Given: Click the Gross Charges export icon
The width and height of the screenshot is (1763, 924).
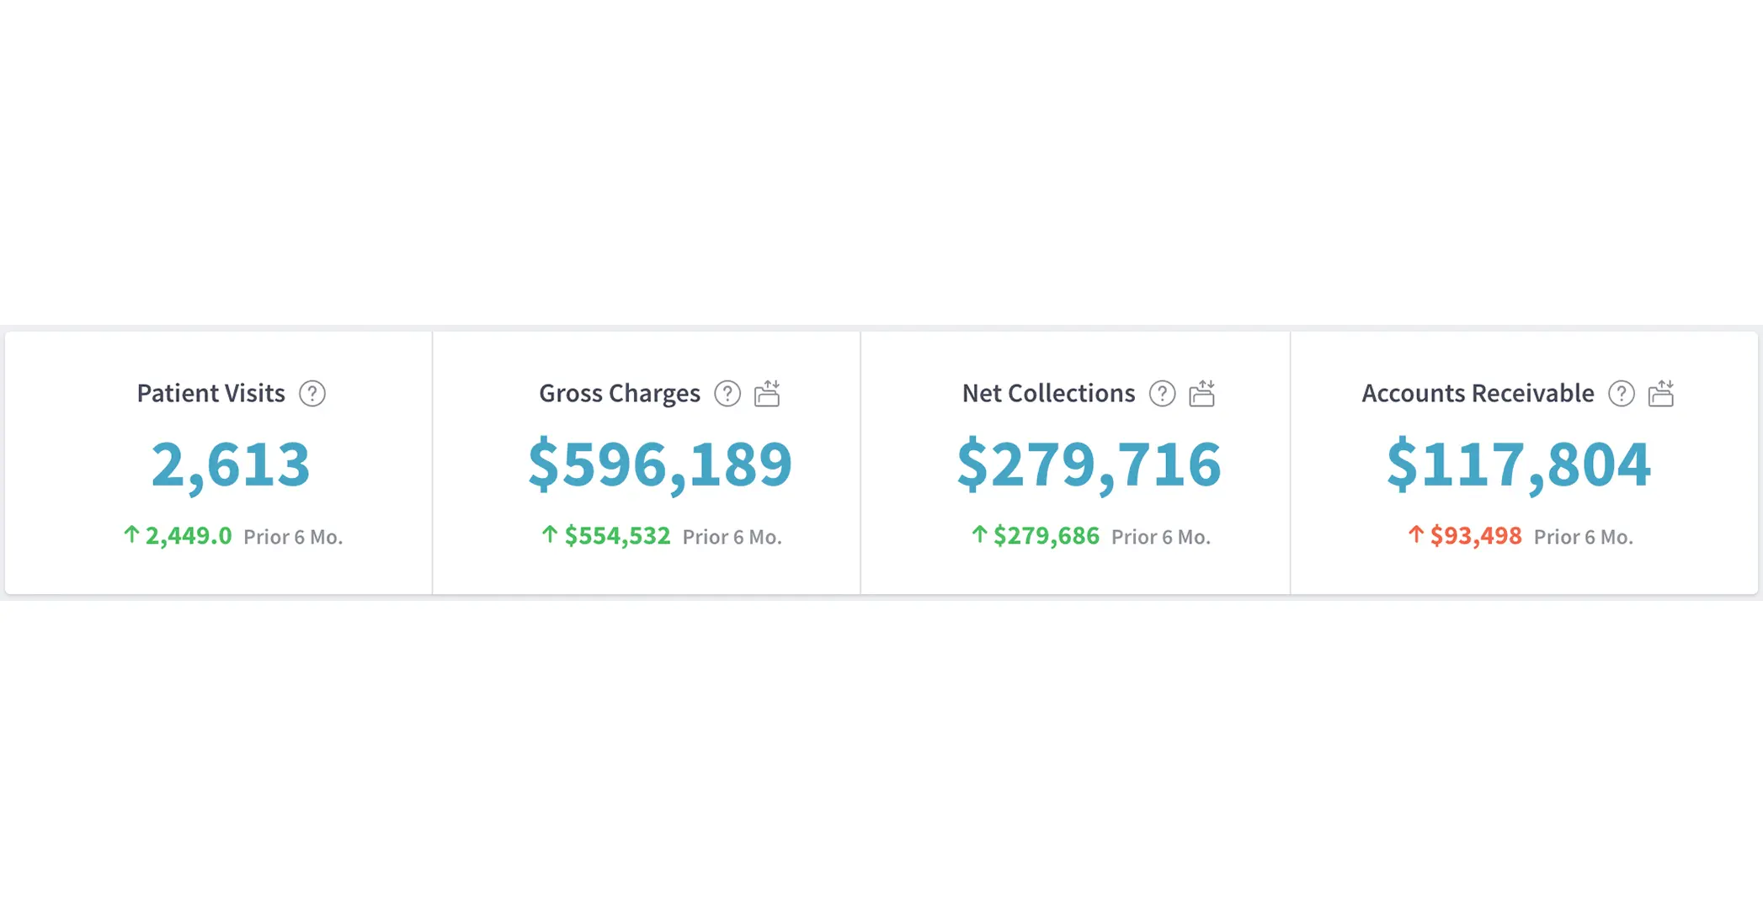Looking at the screenshot, I should (767, 394).
